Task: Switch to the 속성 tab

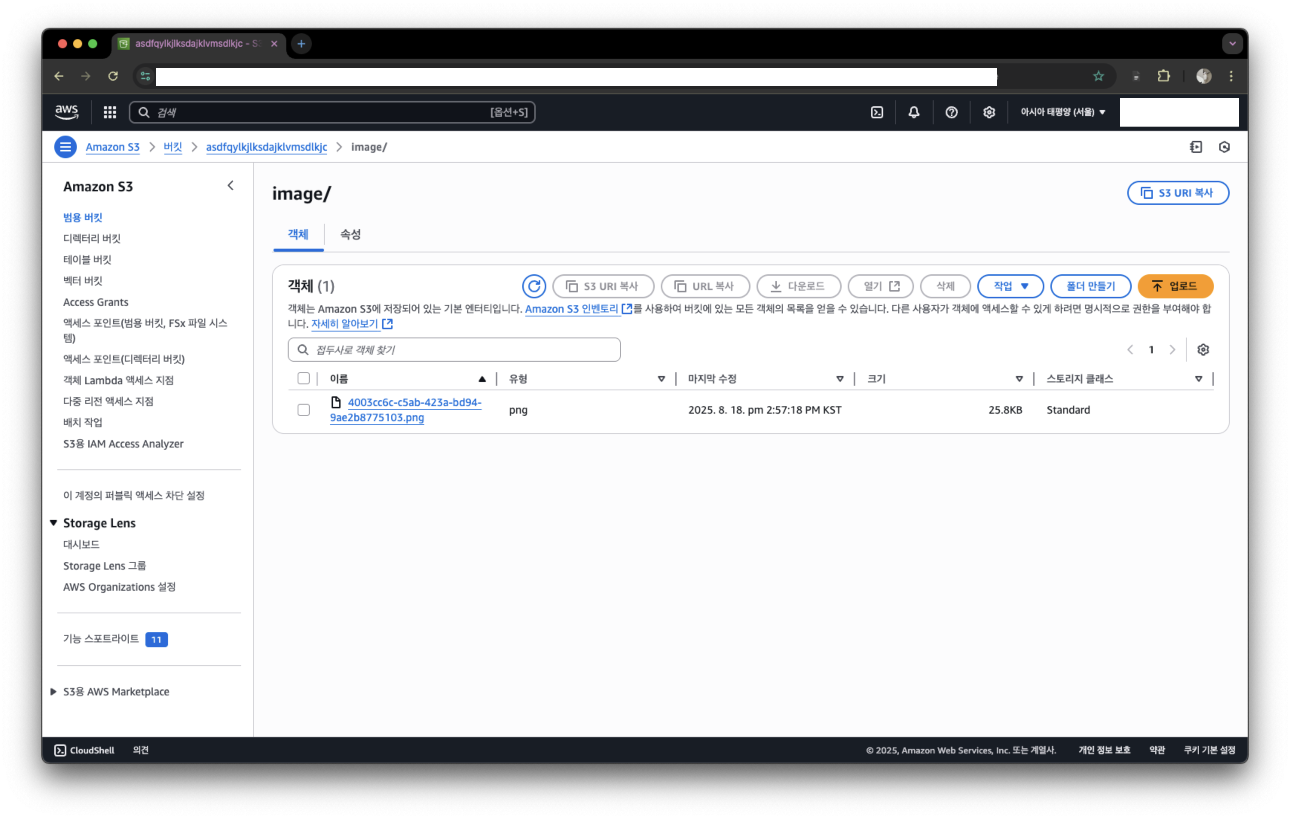Action: pyautogui.click(x=350, y=234)
